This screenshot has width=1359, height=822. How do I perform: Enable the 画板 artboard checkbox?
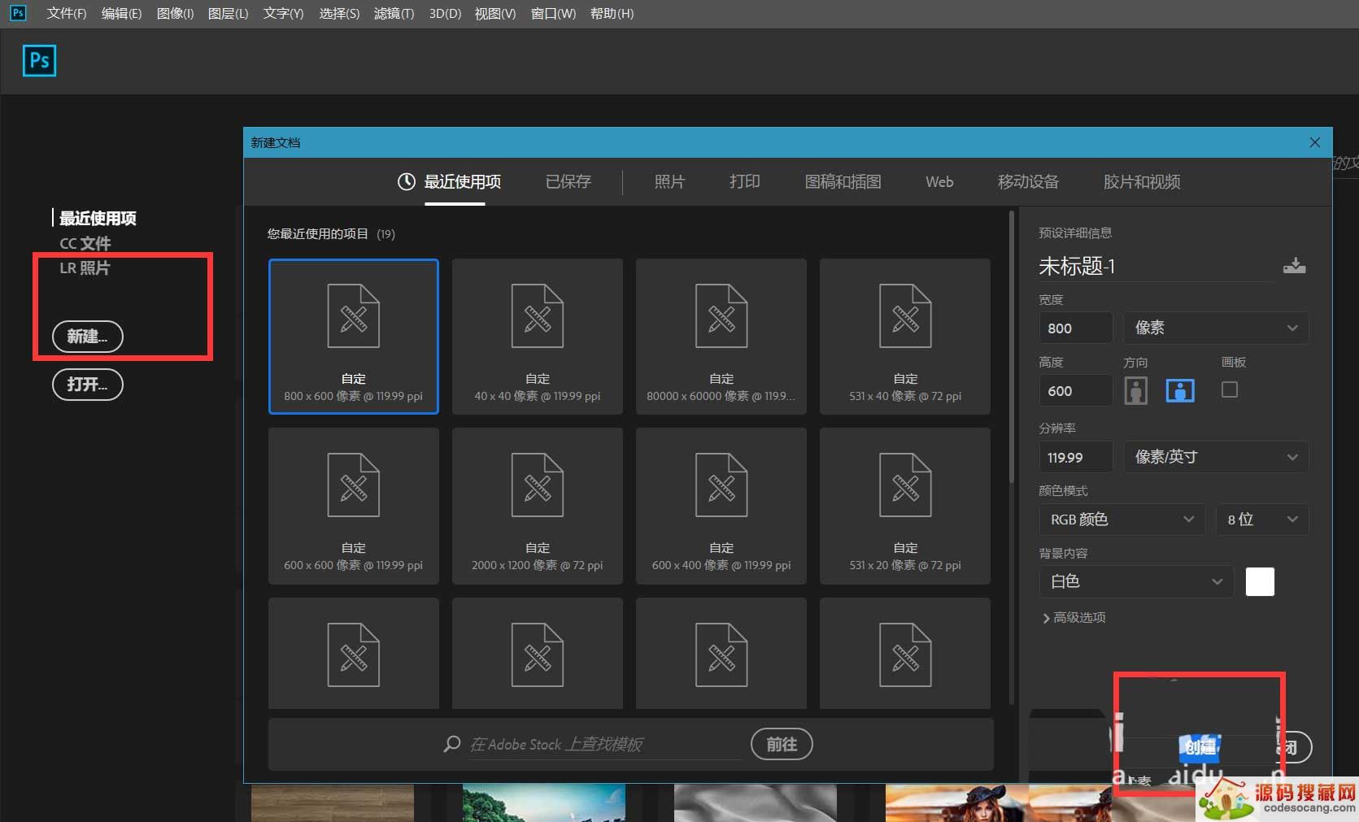pyautogui.click(x=1230, y=389)
